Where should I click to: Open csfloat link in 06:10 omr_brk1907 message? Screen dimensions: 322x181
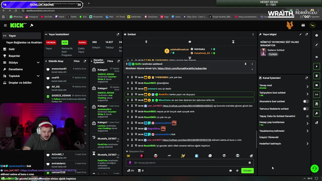pos(187,140)
